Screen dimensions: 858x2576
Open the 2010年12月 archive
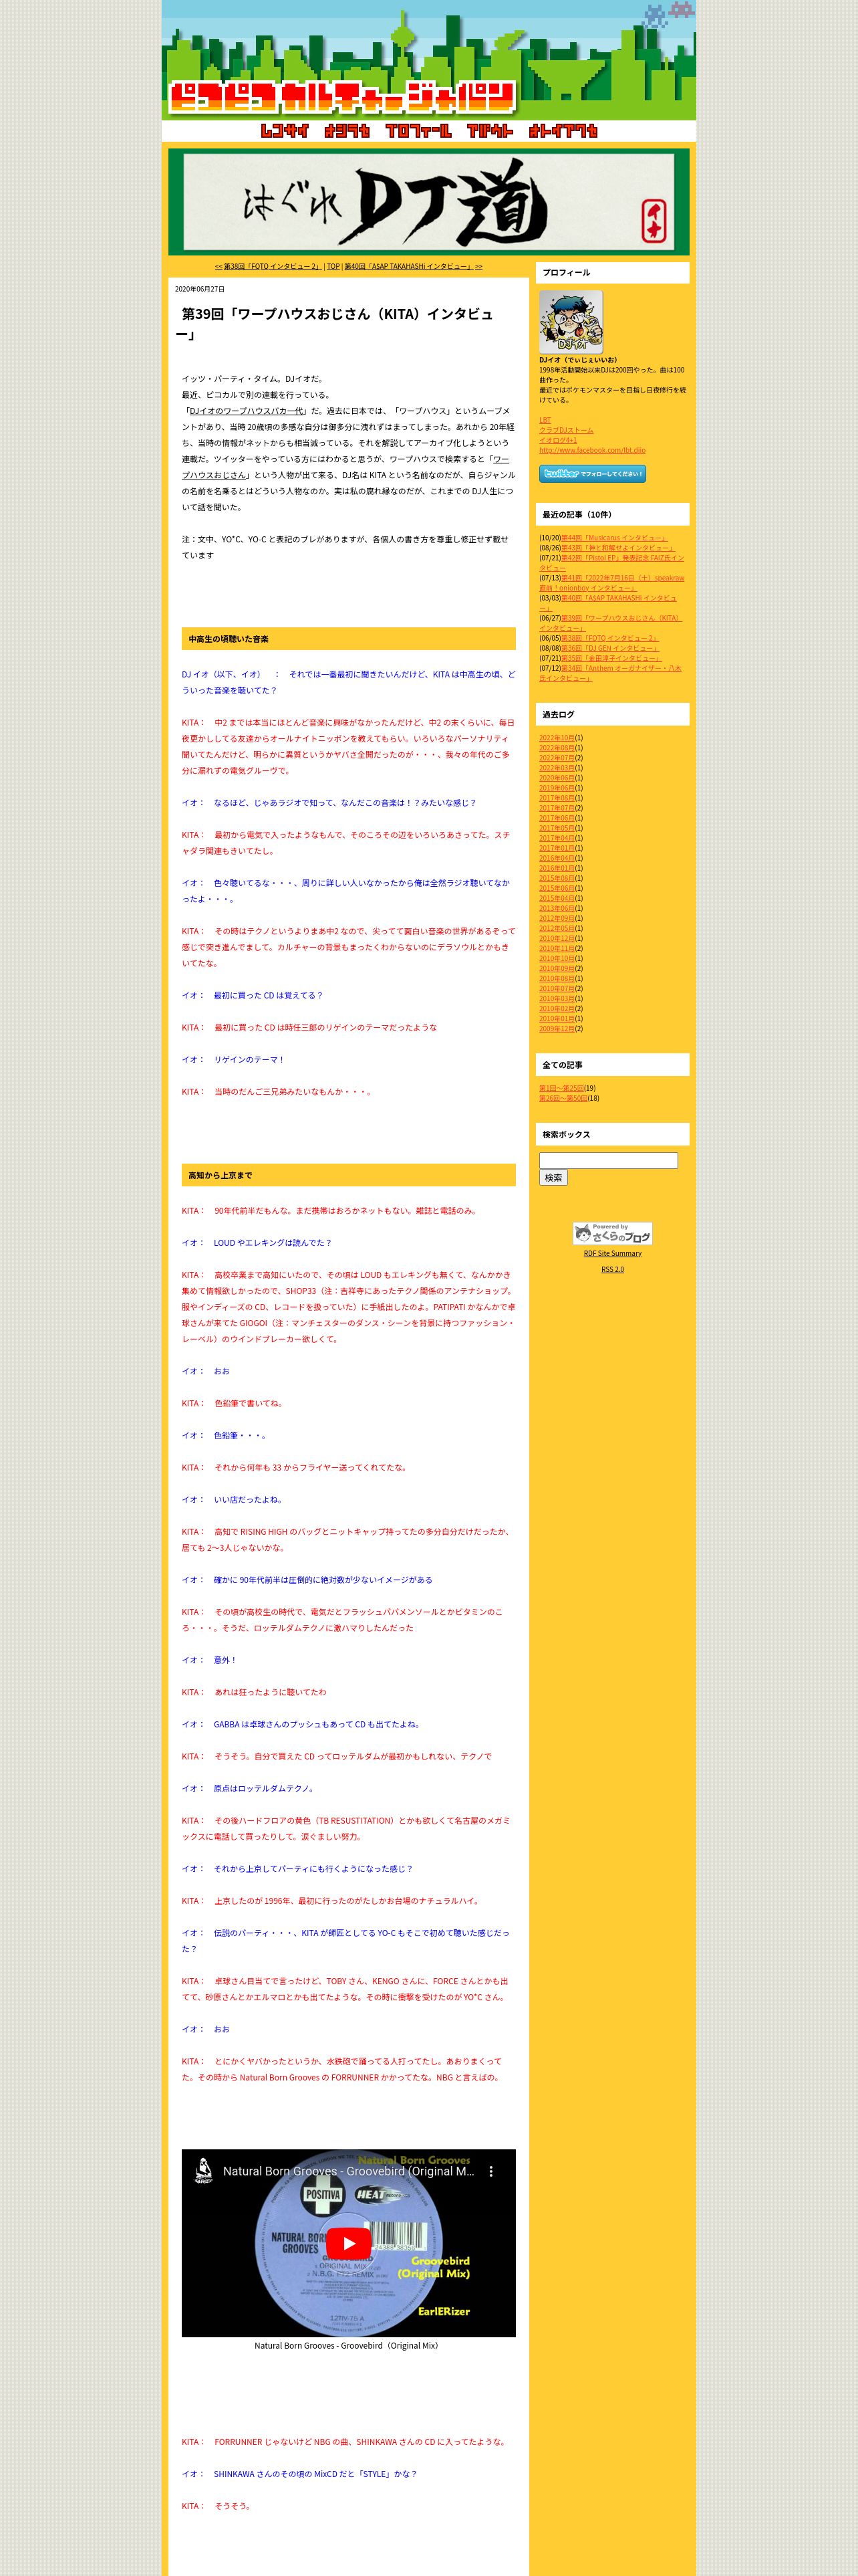pyautogui.click(x=557, y=938)
